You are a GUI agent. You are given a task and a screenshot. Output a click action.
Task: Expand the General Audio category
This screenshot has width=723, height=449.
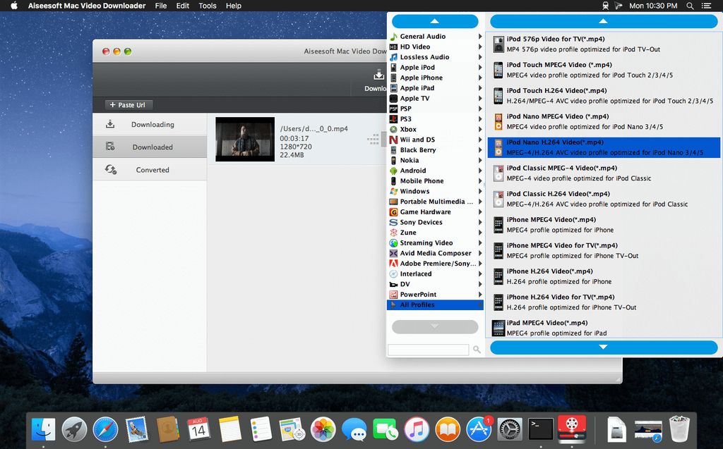click(x=422, y=37)
